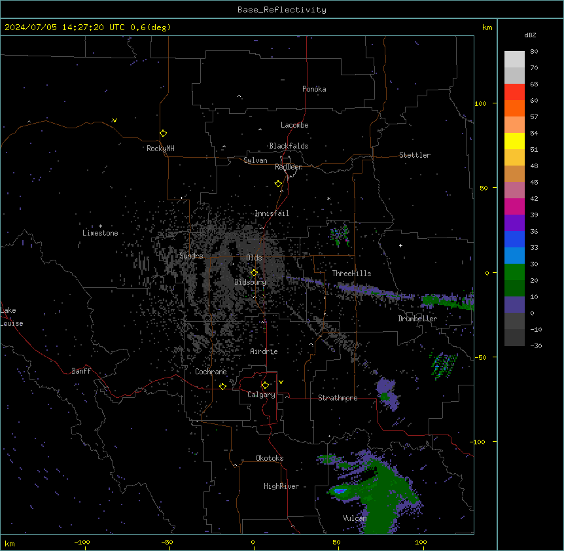Click the Cochrane town label
The image size is (564, 551).
pyautogui.click(x=211, y=372)
